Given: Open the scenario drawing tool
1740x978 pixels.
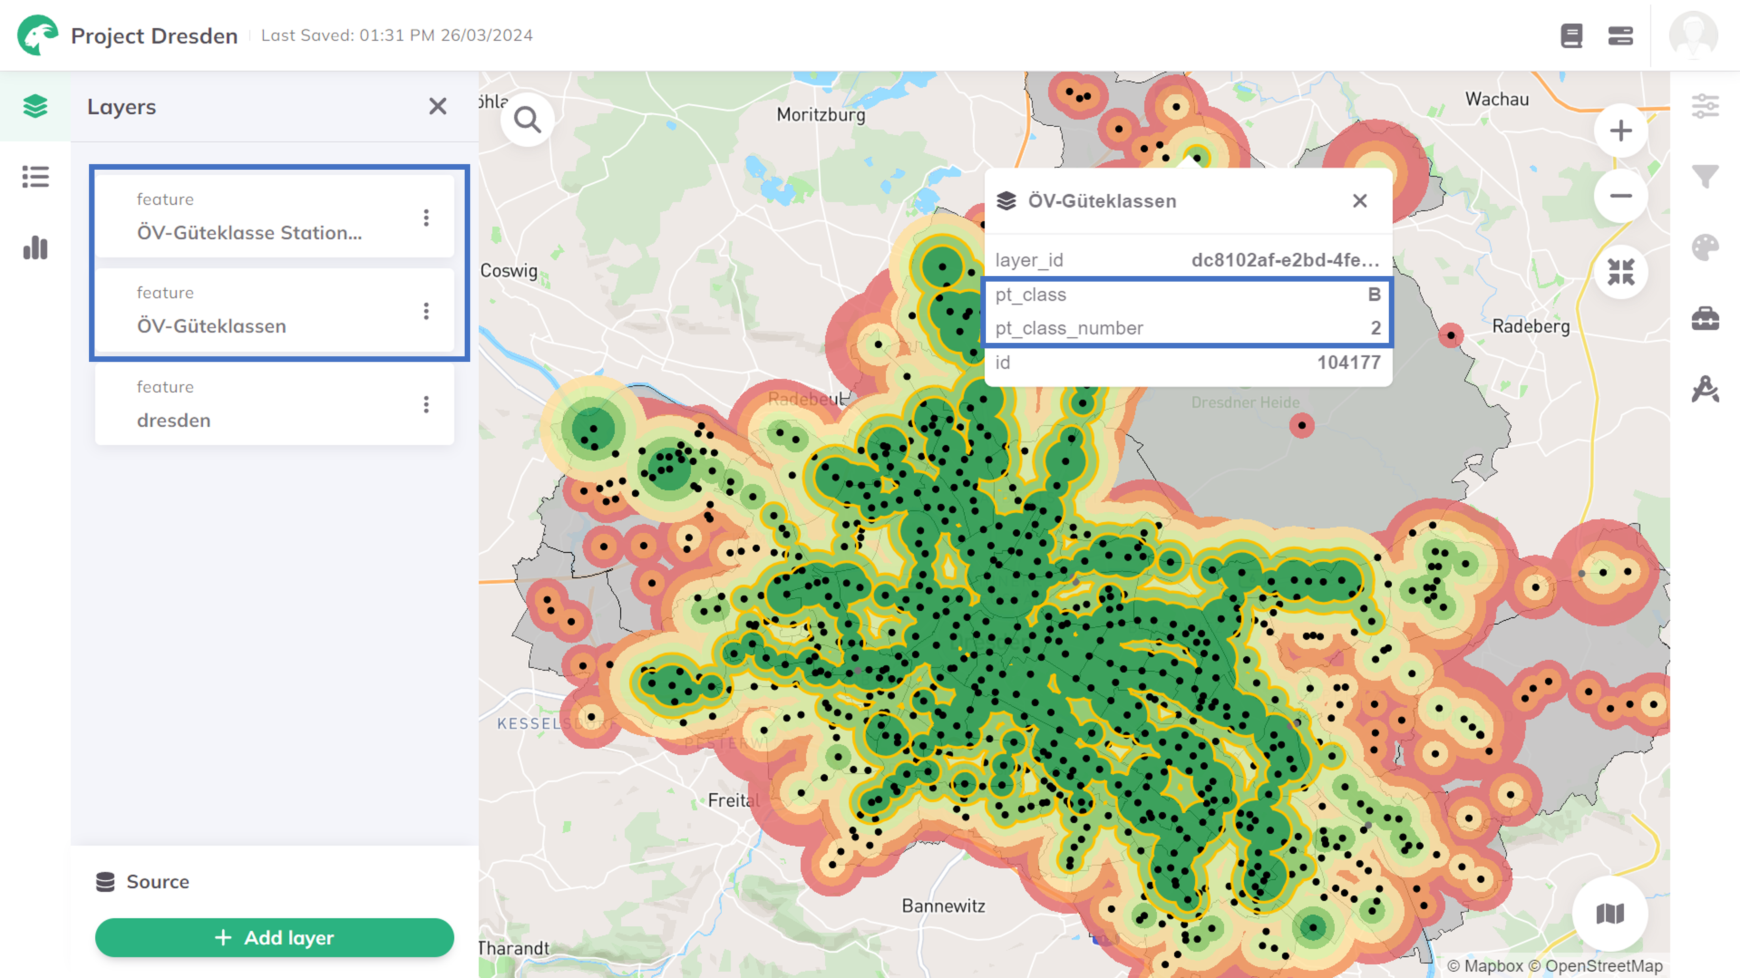Looking at the screenshot, I should point(1705,389).
